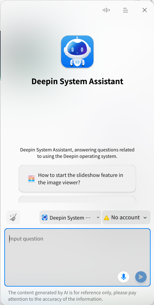The height and width of the screenshot is (305, 154).
Task: Open the hamburger main menu
Action: tap(125, 10)
